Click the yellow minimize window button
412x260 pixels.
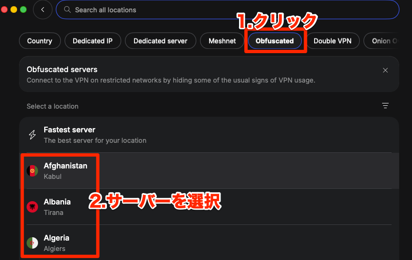click(x=14, y=9)
